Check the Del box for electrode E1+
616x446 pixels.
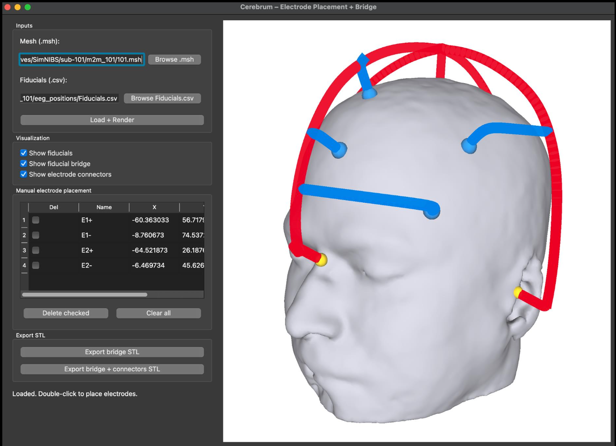35,220
